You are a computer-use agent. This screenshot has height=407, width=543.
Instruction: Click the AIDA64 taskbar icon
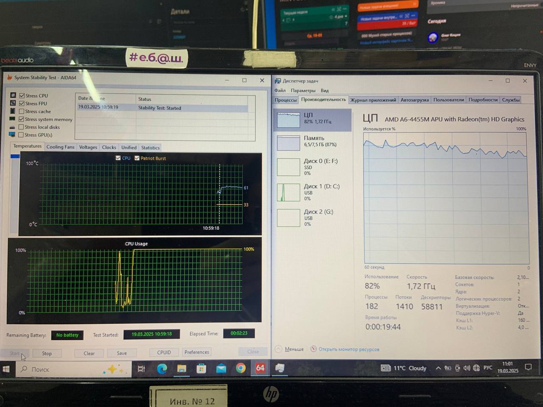(260, 368)
